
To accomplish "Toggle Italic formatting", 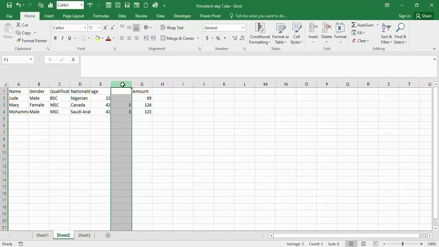I will (x=62, y=38).
